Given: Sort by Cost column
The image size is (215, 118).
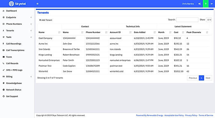Looking at the screenshot, I should (183, 32).
